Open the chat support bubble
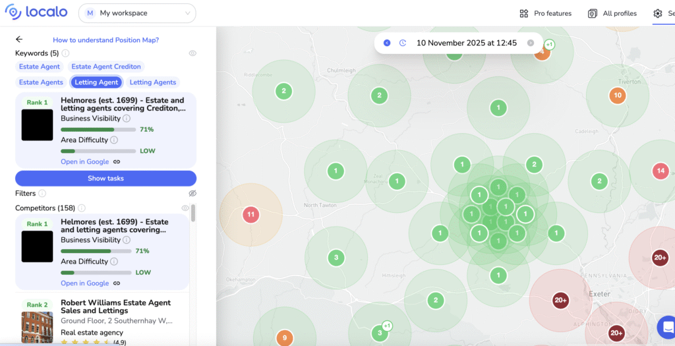The width and height of the screenshot is (675, 346). point(666,327)
